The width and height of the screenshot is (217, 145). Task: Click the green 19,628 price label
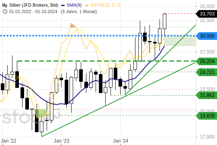pyautogui.click(x=207, y=116)
